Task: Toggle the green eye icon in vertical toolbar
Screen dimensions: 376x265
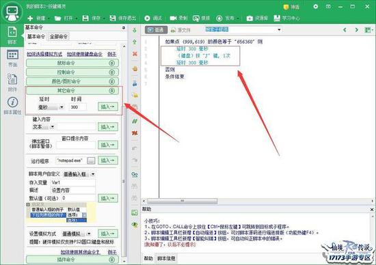Action: click(x=135, y=225)
